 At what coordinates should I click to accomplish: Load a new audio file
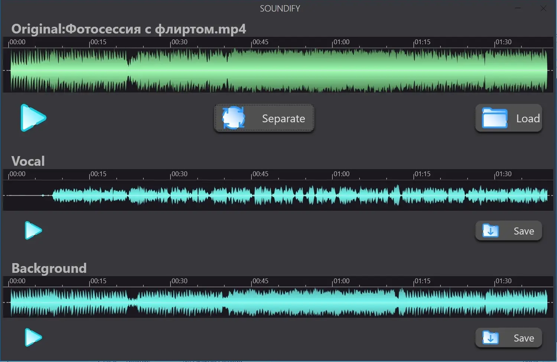pos(509,118)
